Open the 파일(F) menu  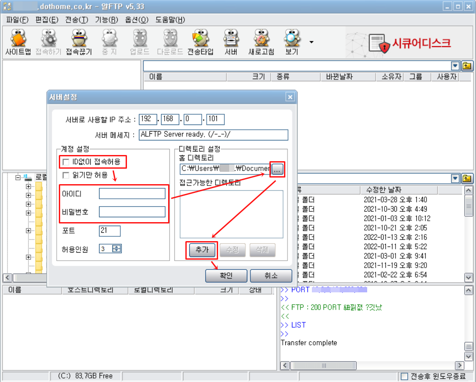click(17, 20)
